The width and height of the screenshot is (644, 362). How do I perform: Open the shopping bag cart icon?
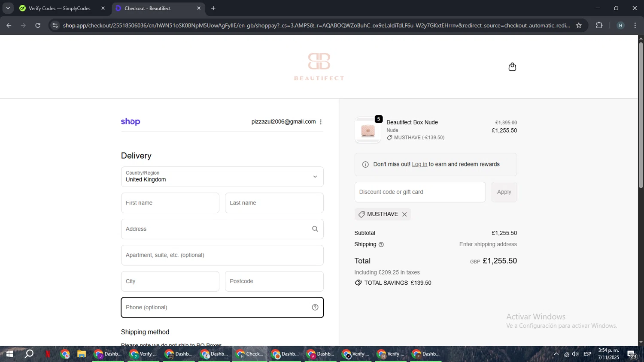[512, 67]
